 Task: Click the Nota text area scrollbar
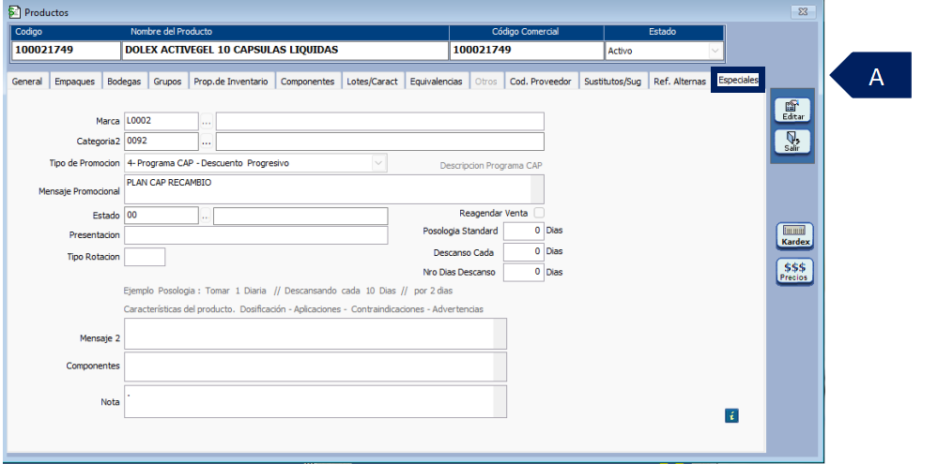tap(500, 401)
